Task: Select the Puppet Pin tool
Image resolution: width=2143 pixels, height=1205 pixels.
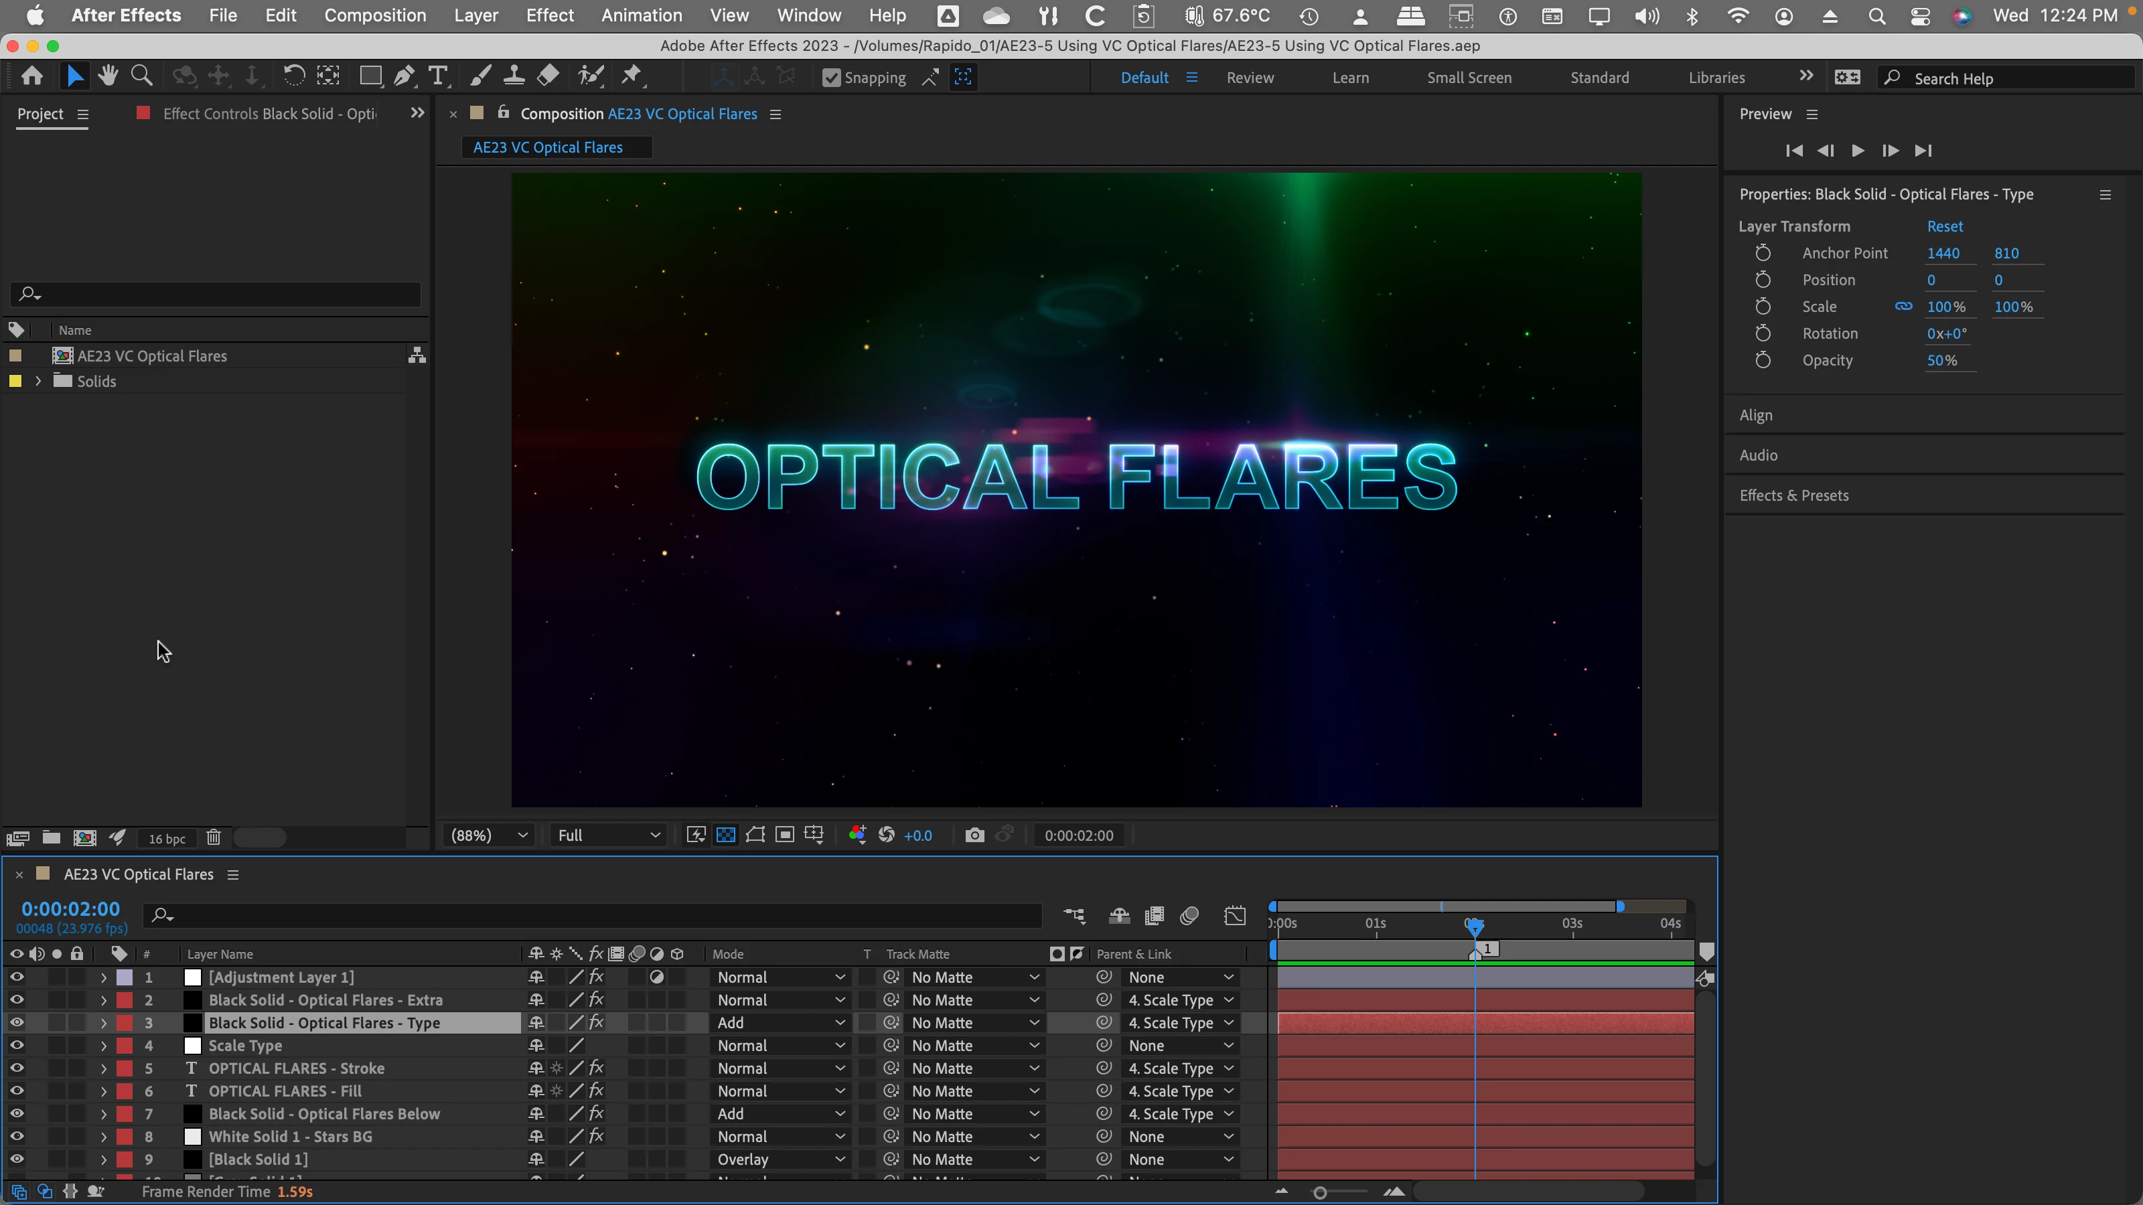Action: pos(632,76)
